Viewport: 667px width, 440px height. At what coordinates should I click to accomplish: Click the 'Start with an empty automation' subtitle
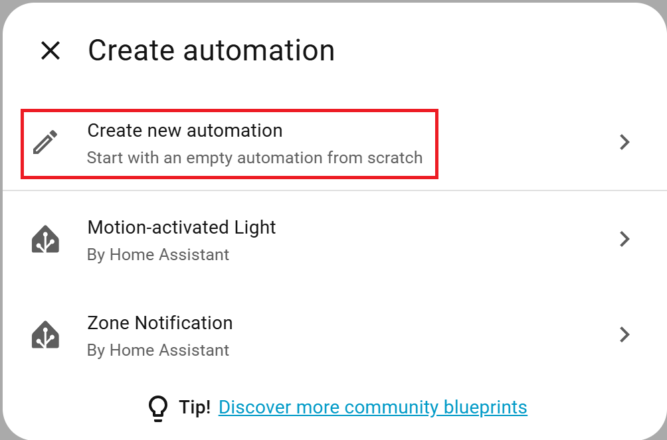(x=254, y=158)
